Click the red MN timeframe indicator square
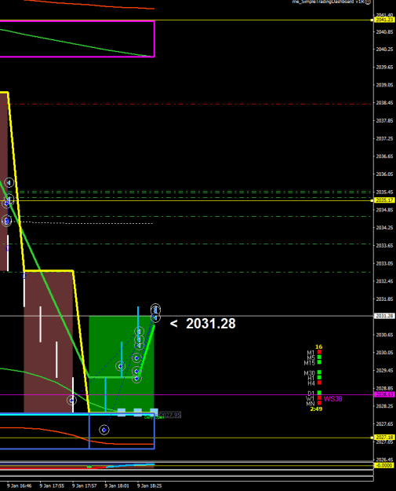The width and height of the screenshot is (396, 491). tap(319, 403)
